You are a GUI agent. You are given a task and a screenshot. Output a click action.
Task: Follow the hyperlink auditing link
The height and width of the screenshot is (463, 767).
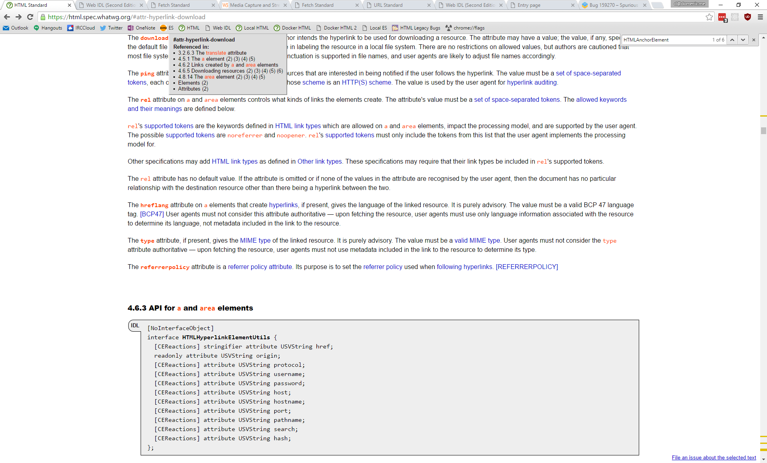tap(532, 82)
